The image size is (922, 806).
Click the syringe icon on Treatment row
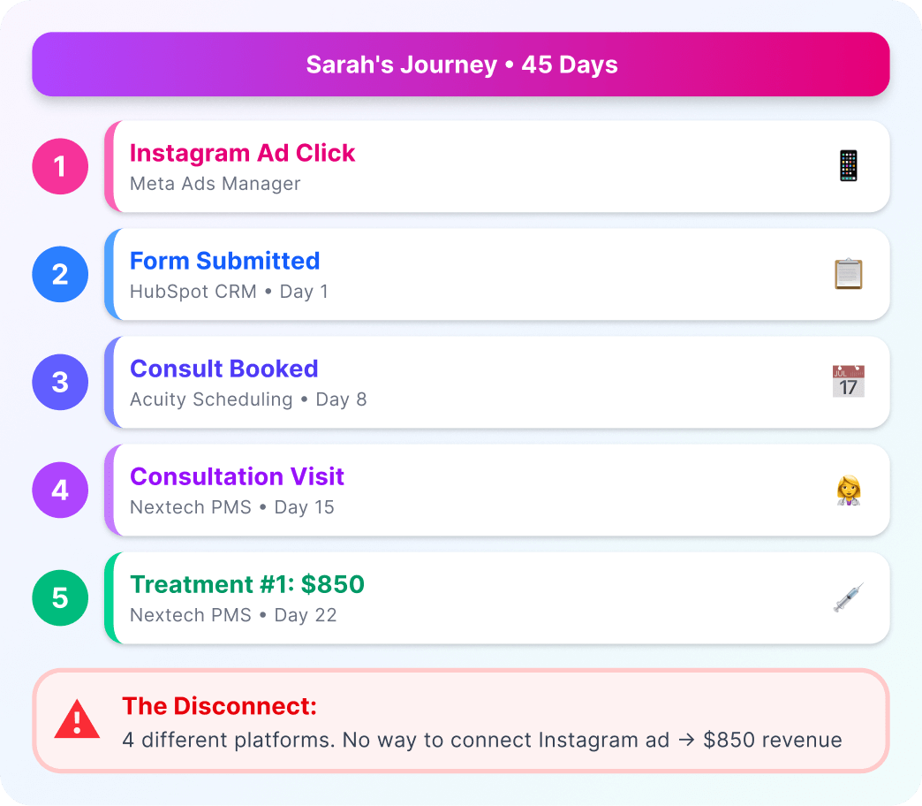[x=848, y=598]
